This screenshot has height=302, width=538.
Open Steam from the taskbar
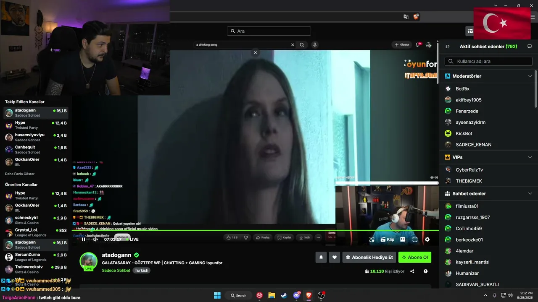(x=284, y=295)
